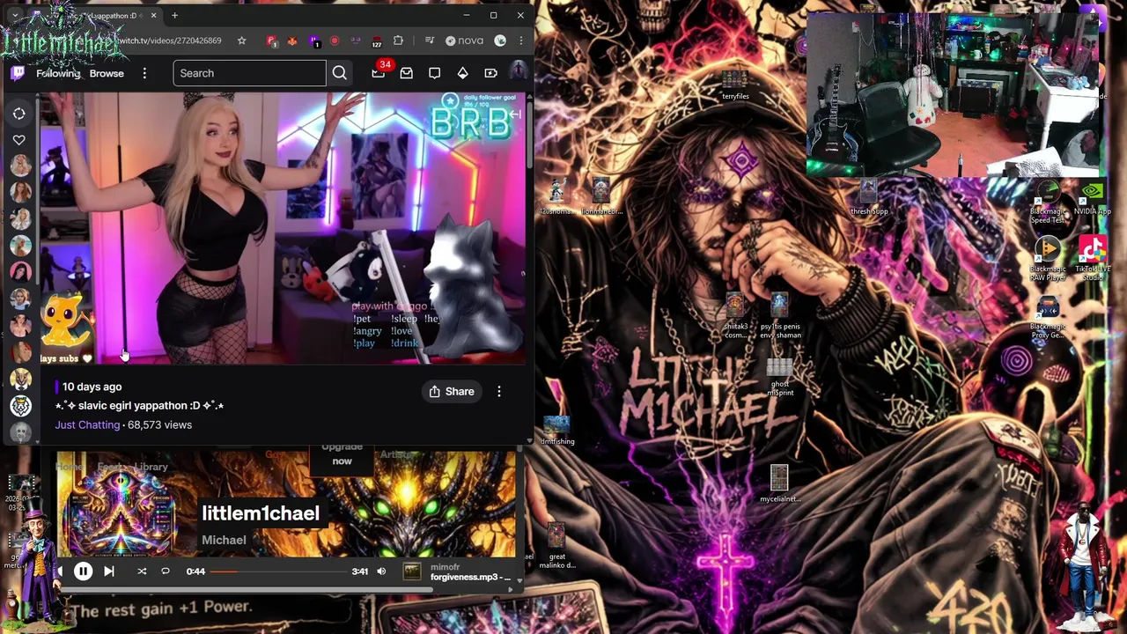Click the Twitch video player area
1127x634 pixels.
click(282, 228)
